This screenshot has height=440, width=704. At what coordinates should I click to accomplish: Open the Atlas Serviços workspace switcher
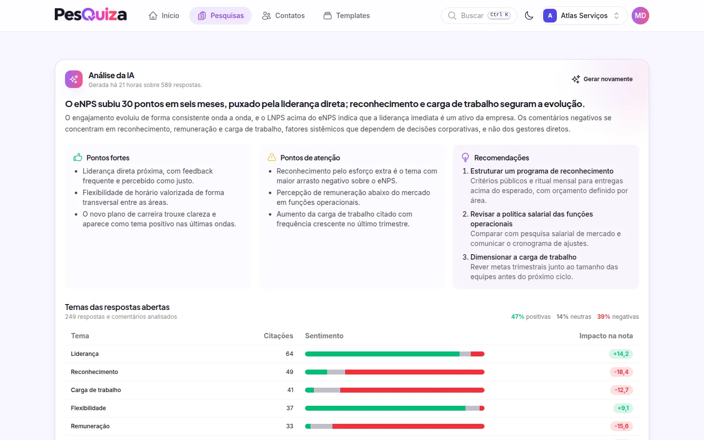(x=585, y=16)
